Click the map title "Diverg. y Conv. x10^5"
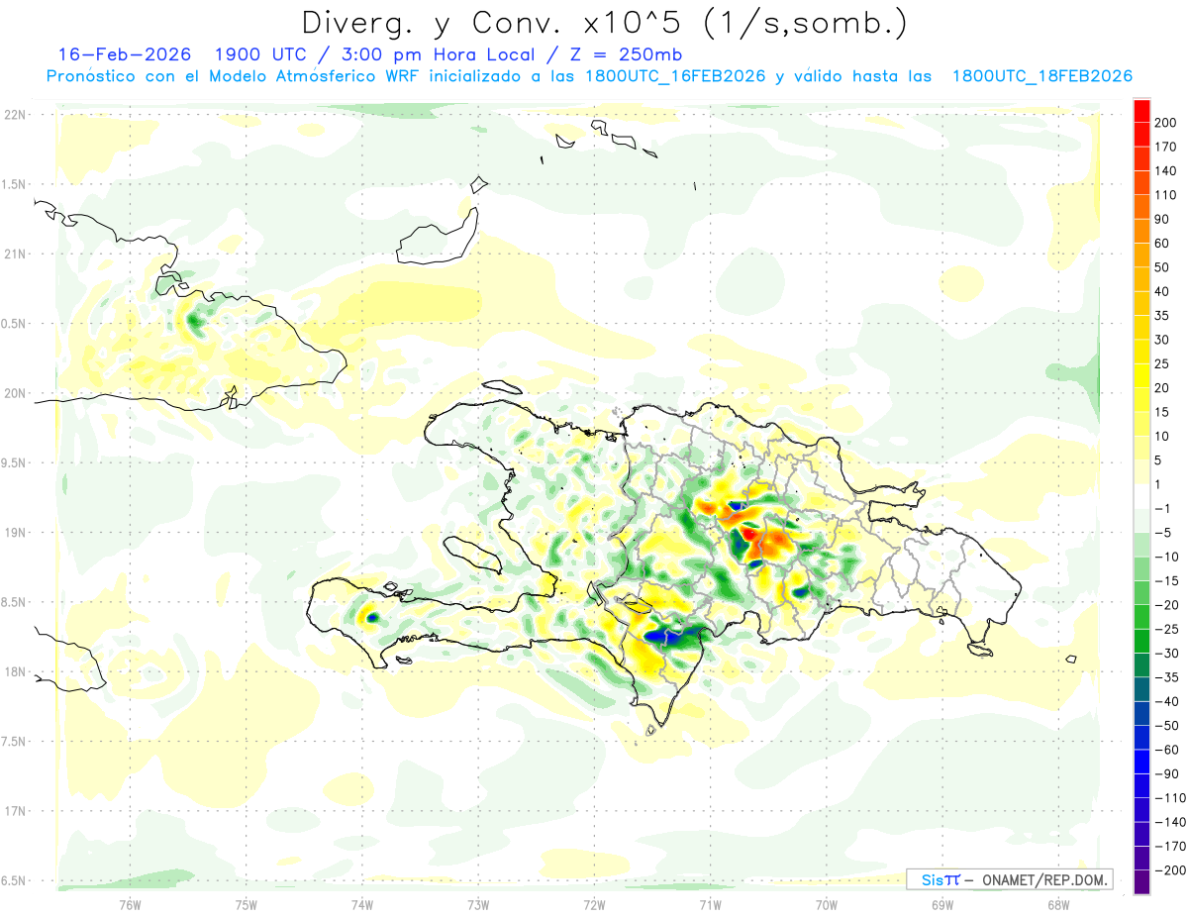The image size is (1188, 918). (502, 22)
